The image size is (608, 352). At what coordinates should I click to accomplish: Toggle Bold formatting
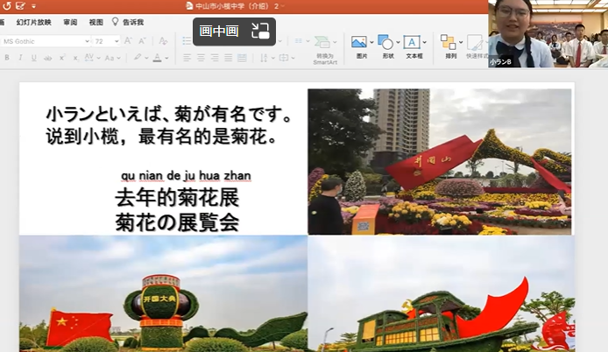click(x=7, y=58)
